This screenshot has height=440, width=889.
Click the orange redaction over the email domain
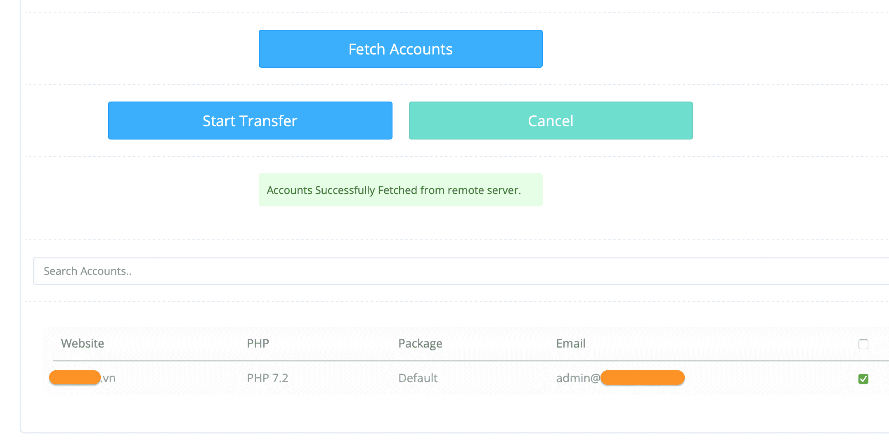[x=642, y=378]
